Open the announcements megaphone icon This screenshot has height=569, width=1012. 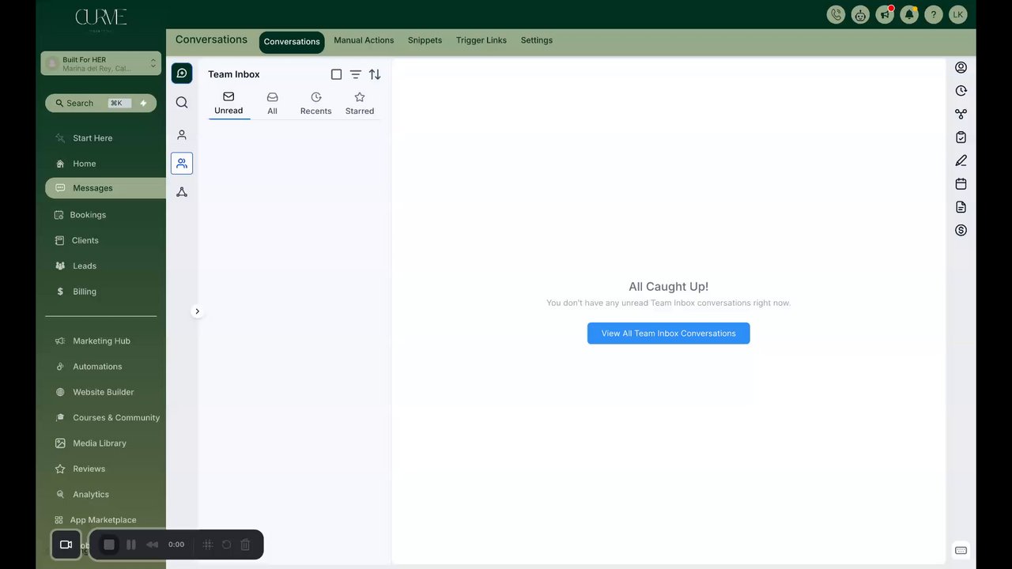pyautogui.click(x=885, y=14)
